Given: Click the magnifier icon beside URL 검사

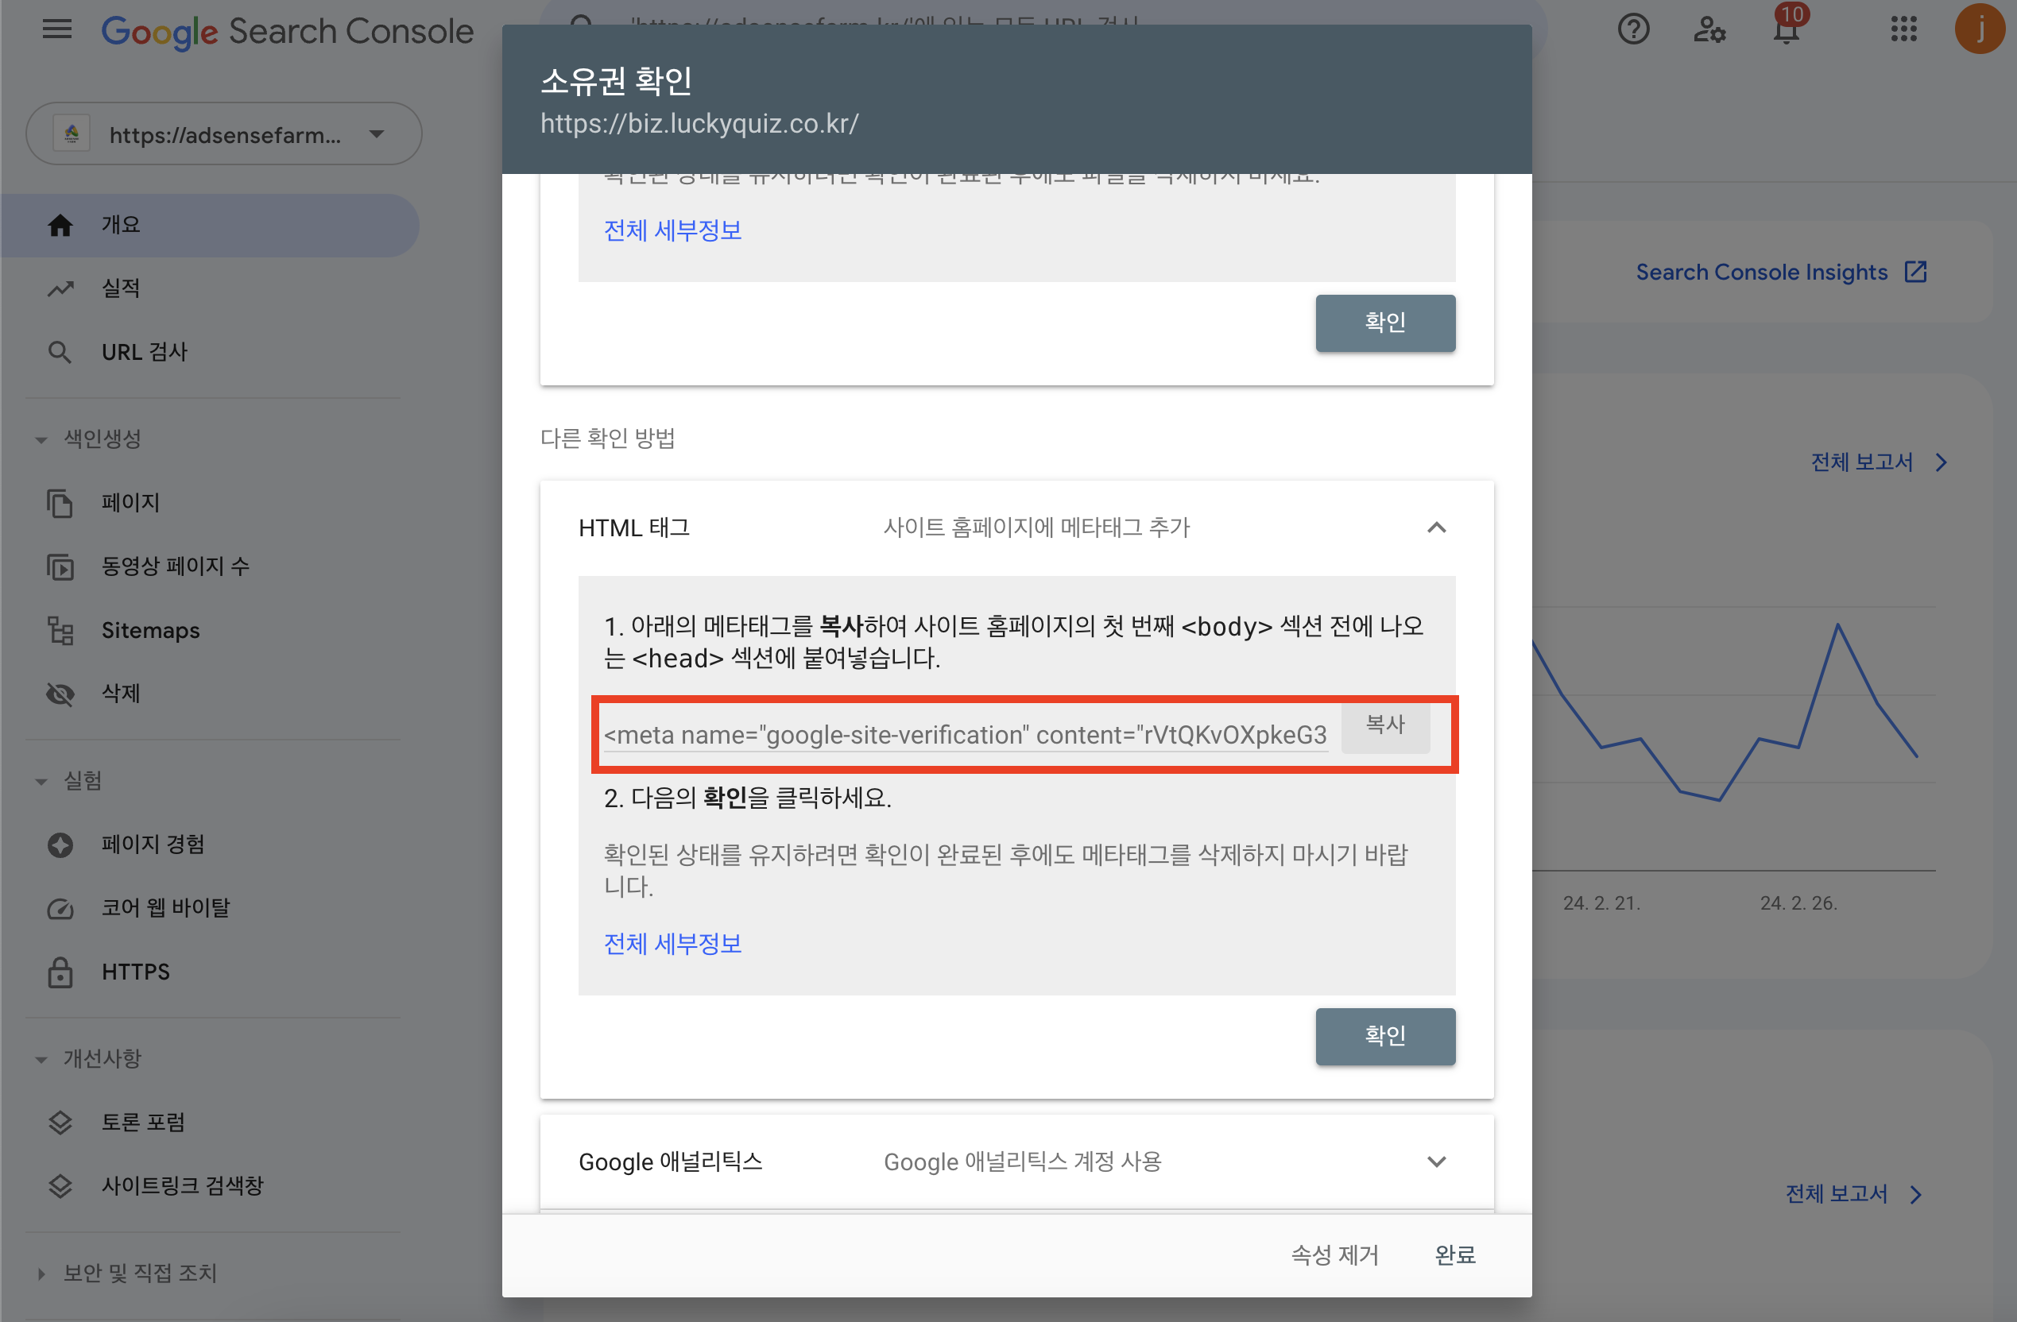Looking at the screenshot, I should click(60, 353).
